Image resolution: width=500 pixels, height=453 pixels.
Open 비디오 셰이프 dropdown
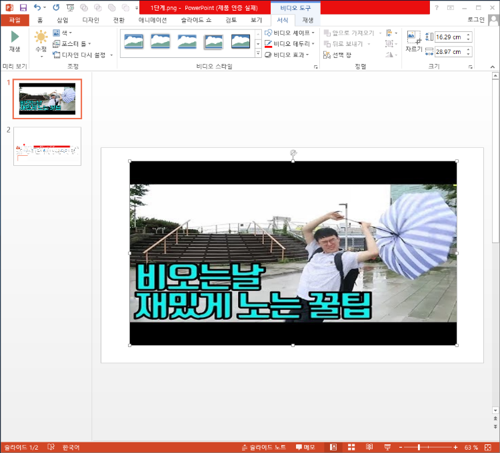289,33
